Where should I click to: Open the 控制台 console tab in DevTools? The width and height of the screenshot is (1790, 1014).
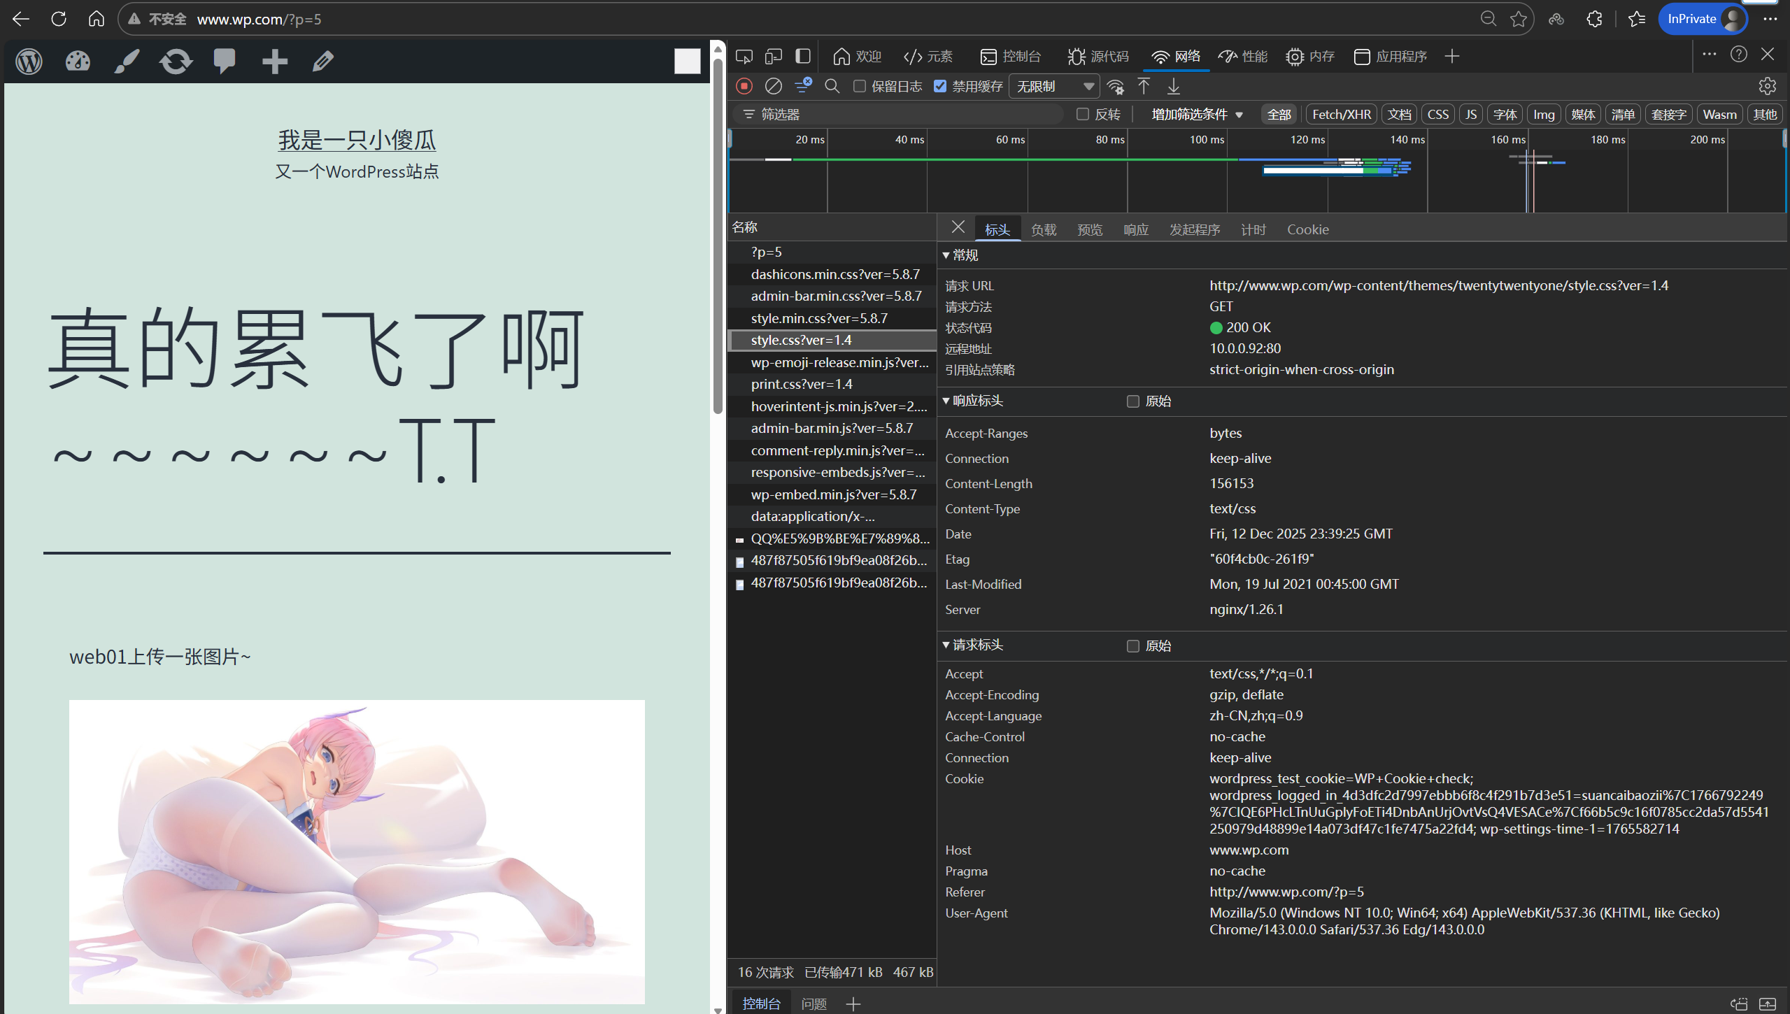point(1011,57)
